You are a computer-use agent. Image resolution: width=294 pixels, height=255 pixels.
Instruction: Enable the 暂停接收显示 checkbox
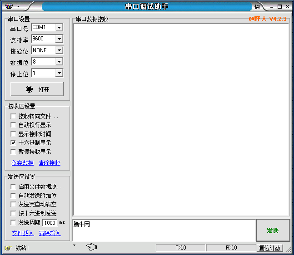(x=13, y=152)
